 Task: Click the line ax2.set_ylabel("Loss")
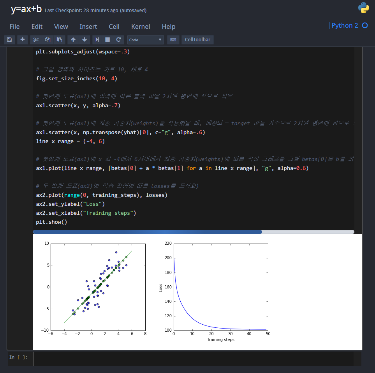click(x=70, y=204)
